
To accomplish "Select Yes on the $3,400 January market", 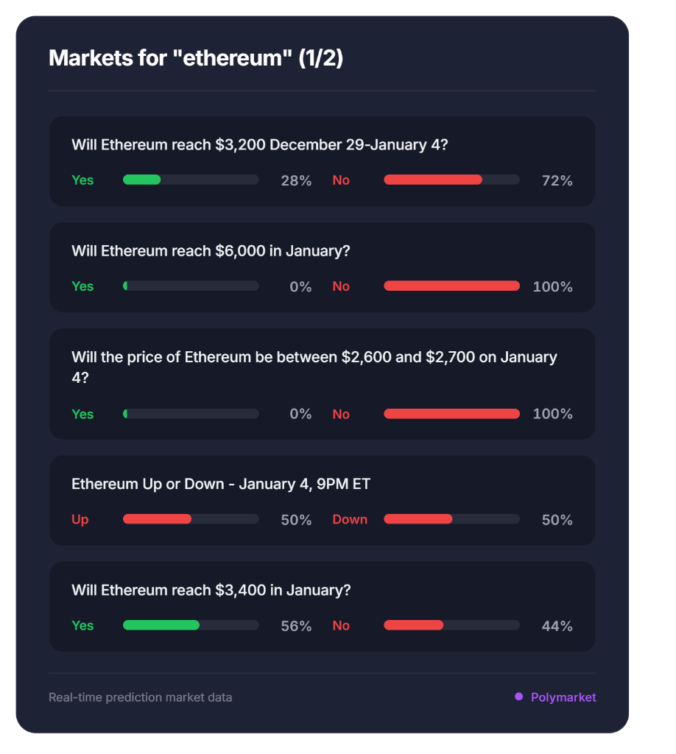I will click(x=82, y=625).
